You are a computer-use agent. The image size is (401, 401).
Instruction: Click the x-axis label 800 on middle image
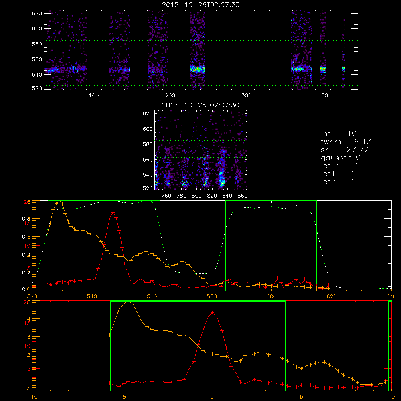tap(196, 196)
